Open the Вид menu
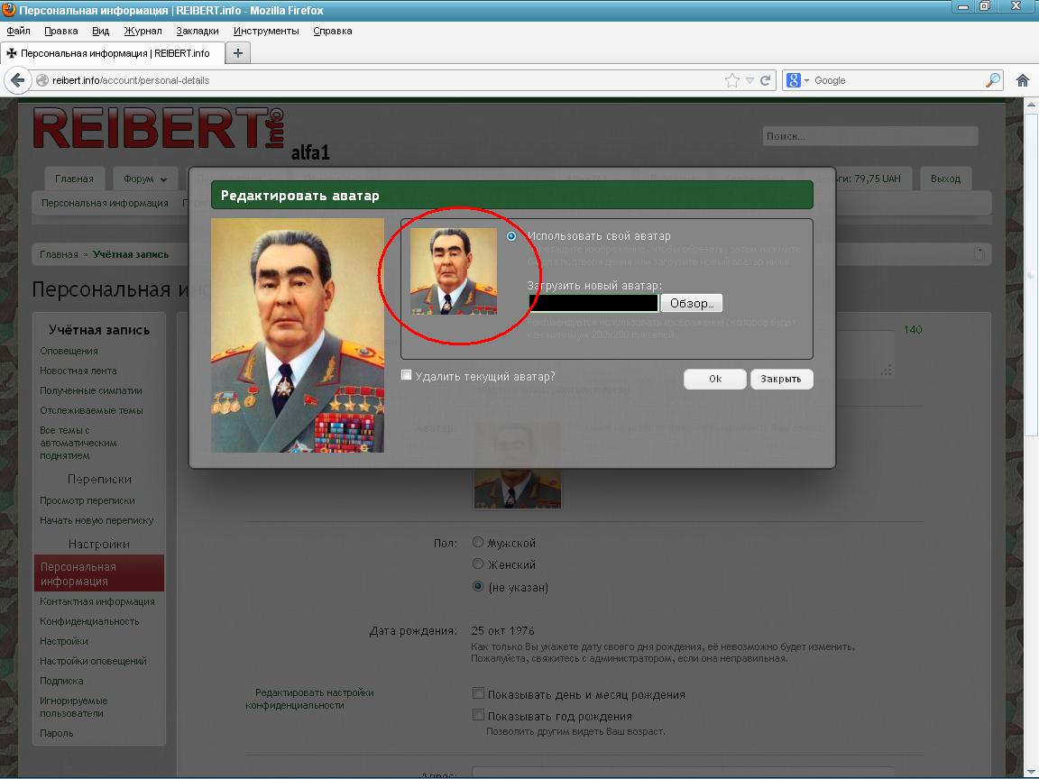Screen dimensions: 1039x779 [x=101, y=31]
